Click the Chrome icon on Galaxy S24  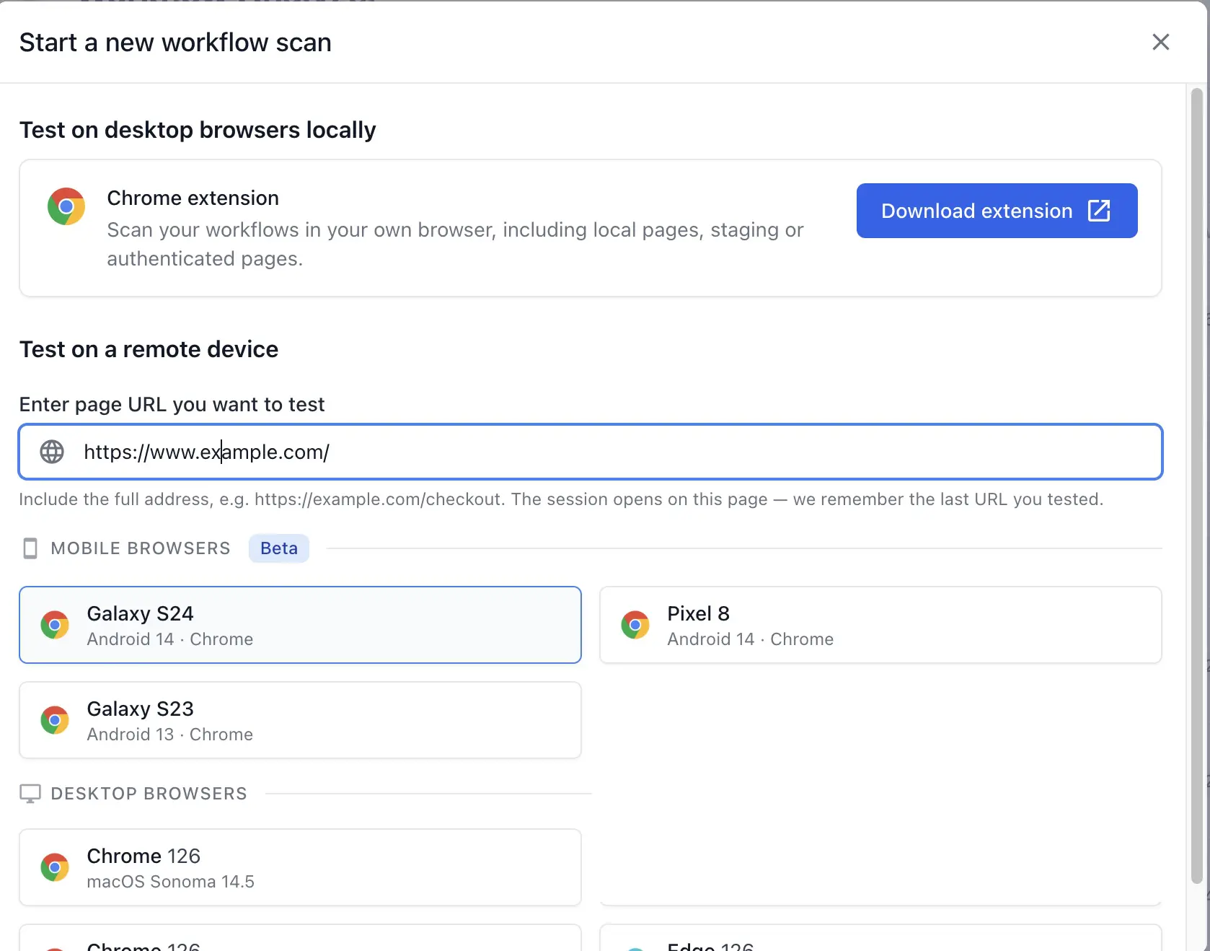[x=55, y=625]
